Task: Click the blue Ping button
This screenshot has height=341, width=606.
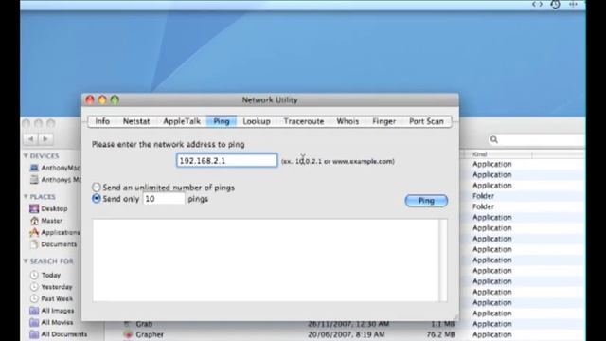Action: coord(426,201)
